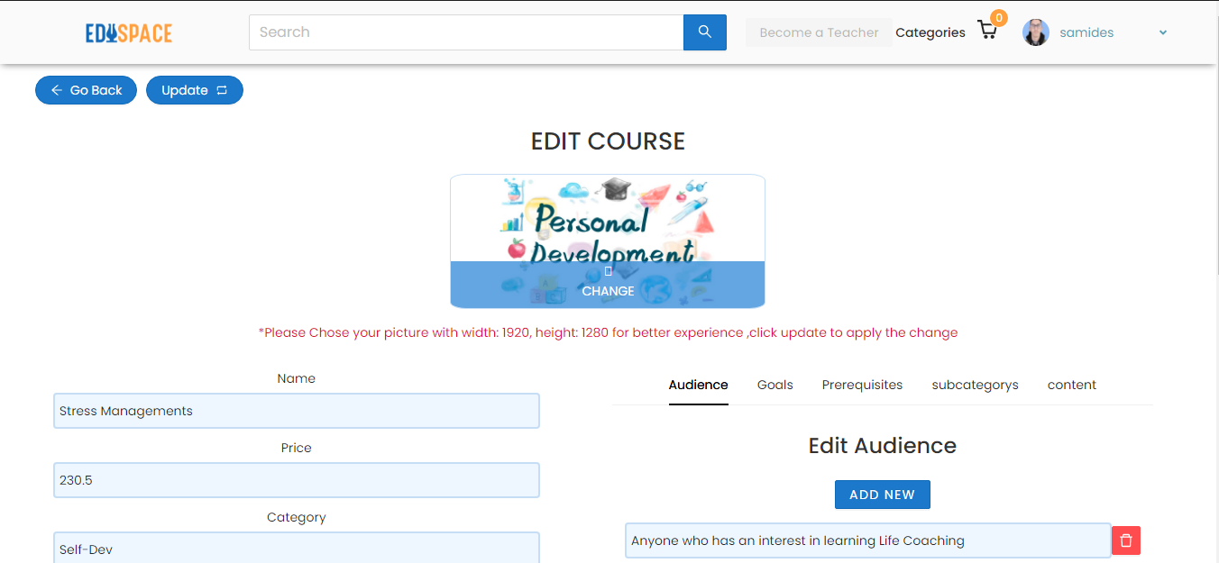Click the audience text field about Life Coaching
The height and width of the screenshot is (563, 1219).
pos(867,540)
